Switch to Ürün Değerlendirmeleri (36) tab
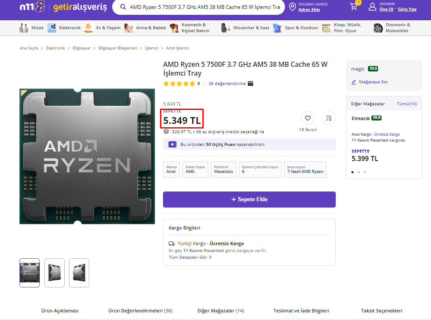 pos(141,311)
